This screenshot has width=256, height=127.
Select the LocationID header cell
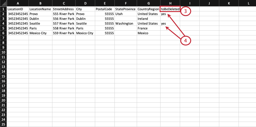pos(18,9)
